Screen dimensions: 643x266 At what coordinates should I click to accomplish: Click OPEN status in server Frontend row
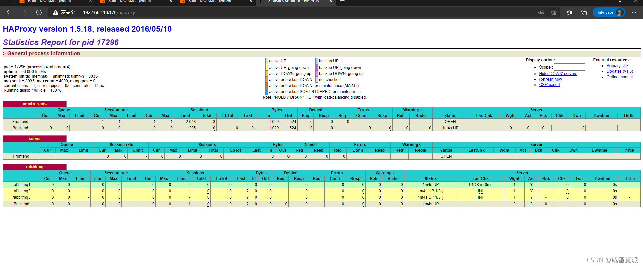pos(446,156)
